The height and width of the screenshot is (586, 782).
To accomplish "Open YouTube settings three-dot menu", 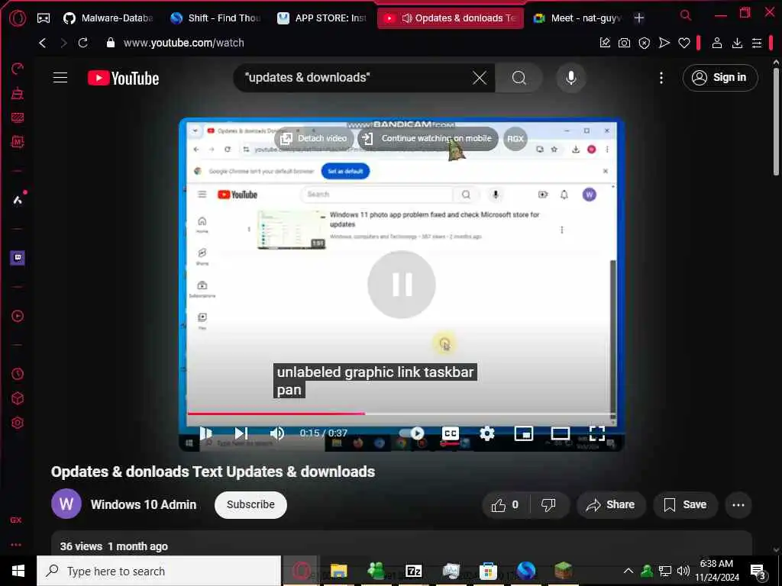I will tap(661, 78).
